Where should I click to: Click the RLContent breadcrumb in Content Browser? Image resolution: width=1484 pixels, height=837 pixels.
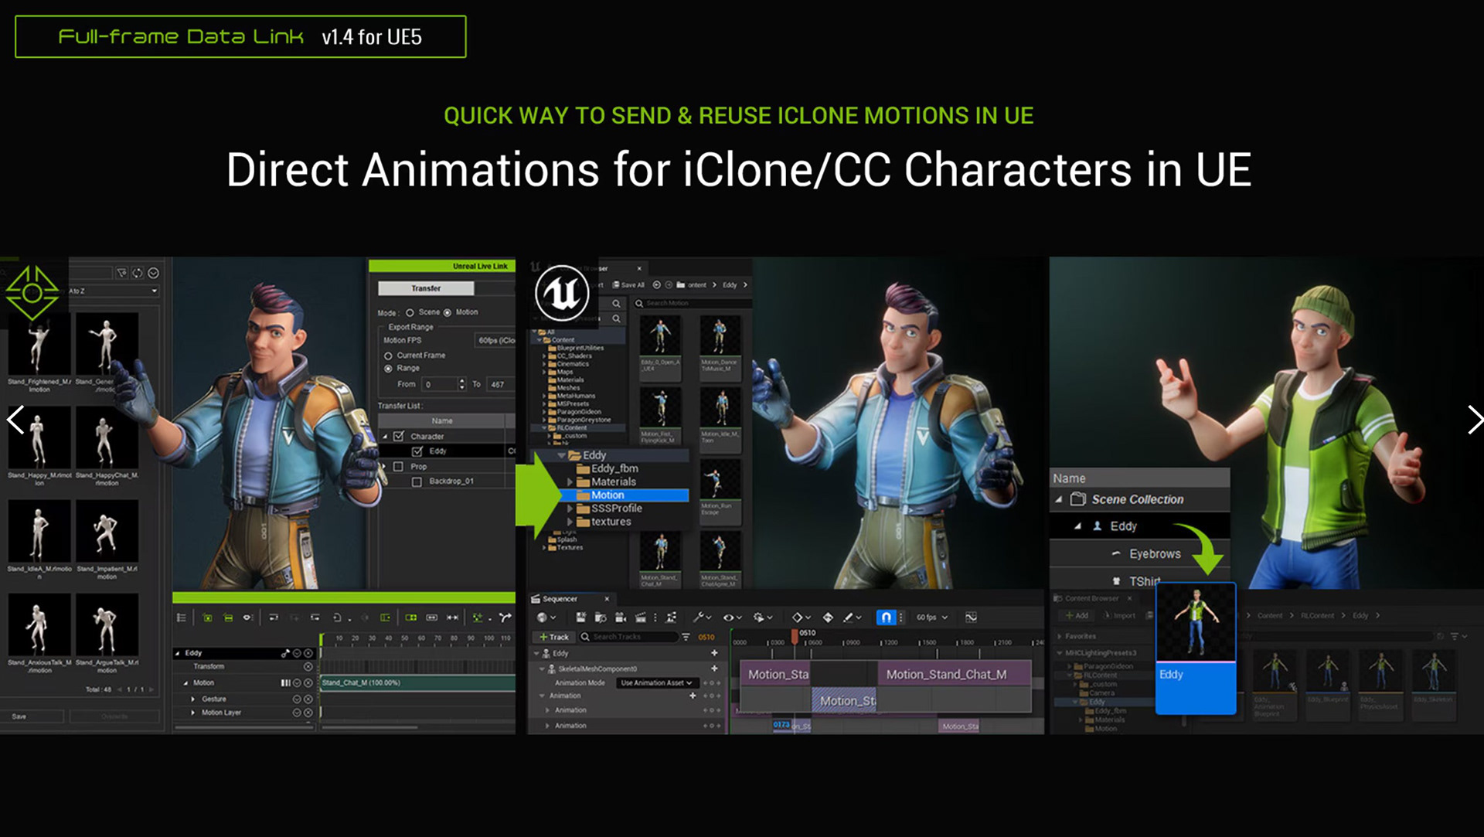point(1317,616)
